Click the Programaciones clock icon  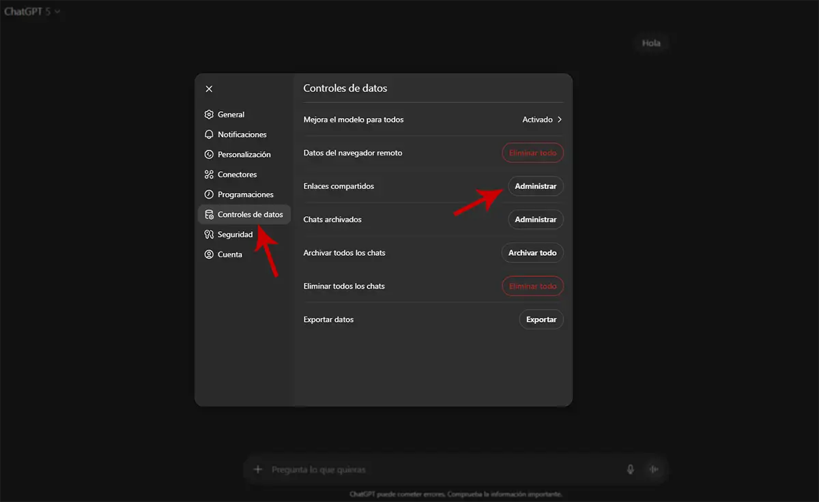[x=209, y=194]
